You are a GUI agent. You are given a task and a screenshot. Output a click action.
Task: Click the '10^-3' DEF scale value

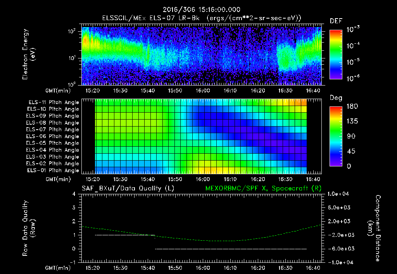coord(353,29)
